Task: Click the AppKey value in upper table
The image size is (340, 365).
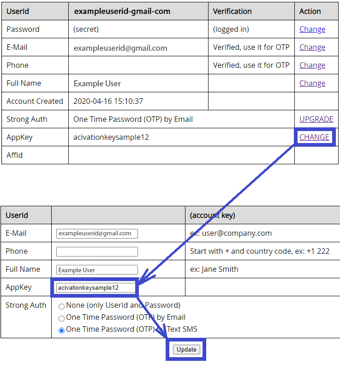Action: (x=111, y=137)
